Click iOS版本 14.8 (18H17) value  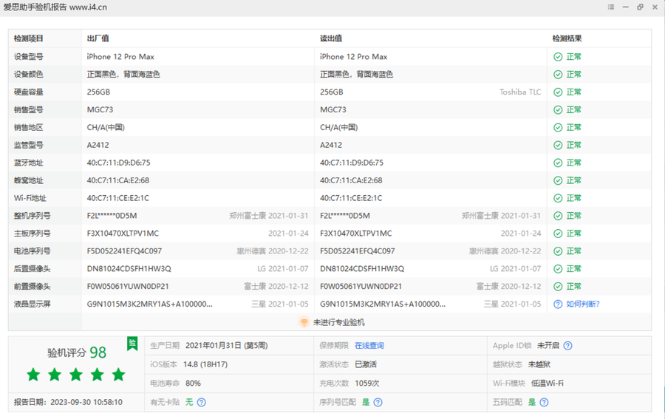click(x=205, y=365)
